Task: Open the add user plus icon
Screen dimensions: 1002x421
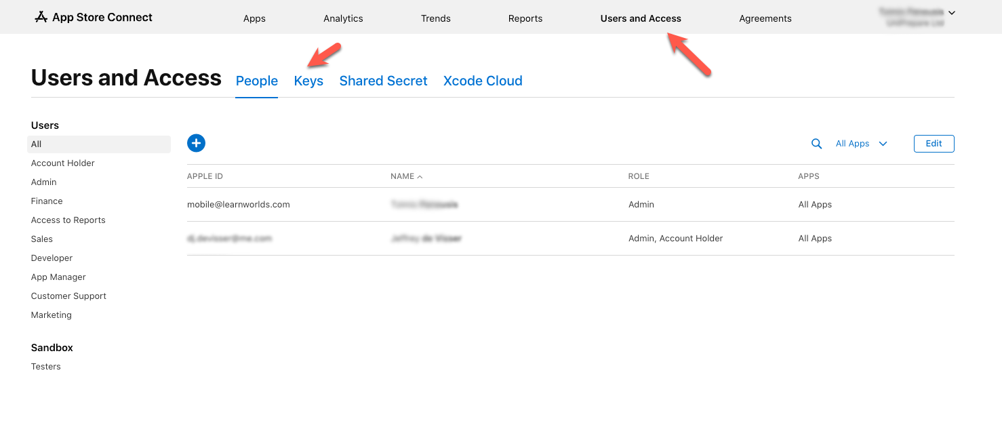Action: click(x=197, y=143)
